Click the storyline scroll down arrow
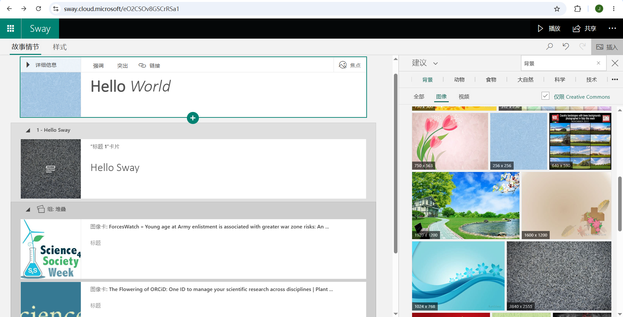This screenshot has width=623, height=317. (396, 314)
